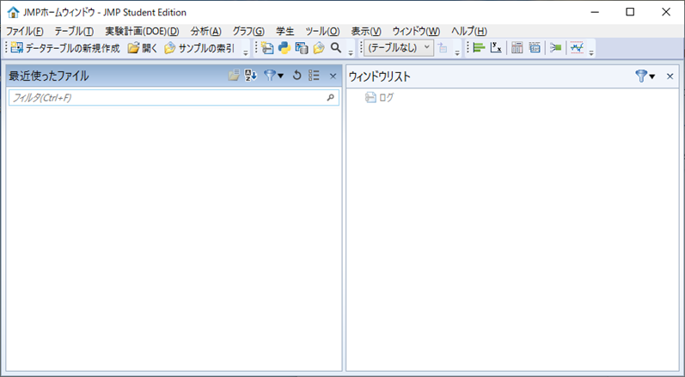Click the magnifying glass search icon in toolbar
685x377 pixels.
(336, 48)
